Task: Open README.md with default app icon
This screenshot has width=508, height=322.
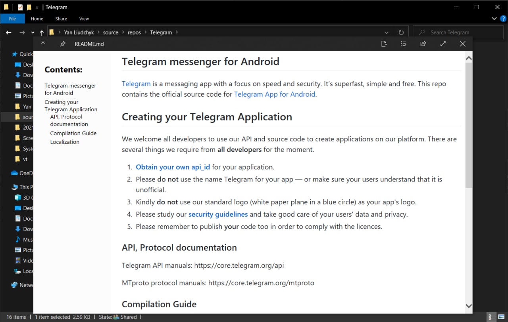Action: point(384,44)
